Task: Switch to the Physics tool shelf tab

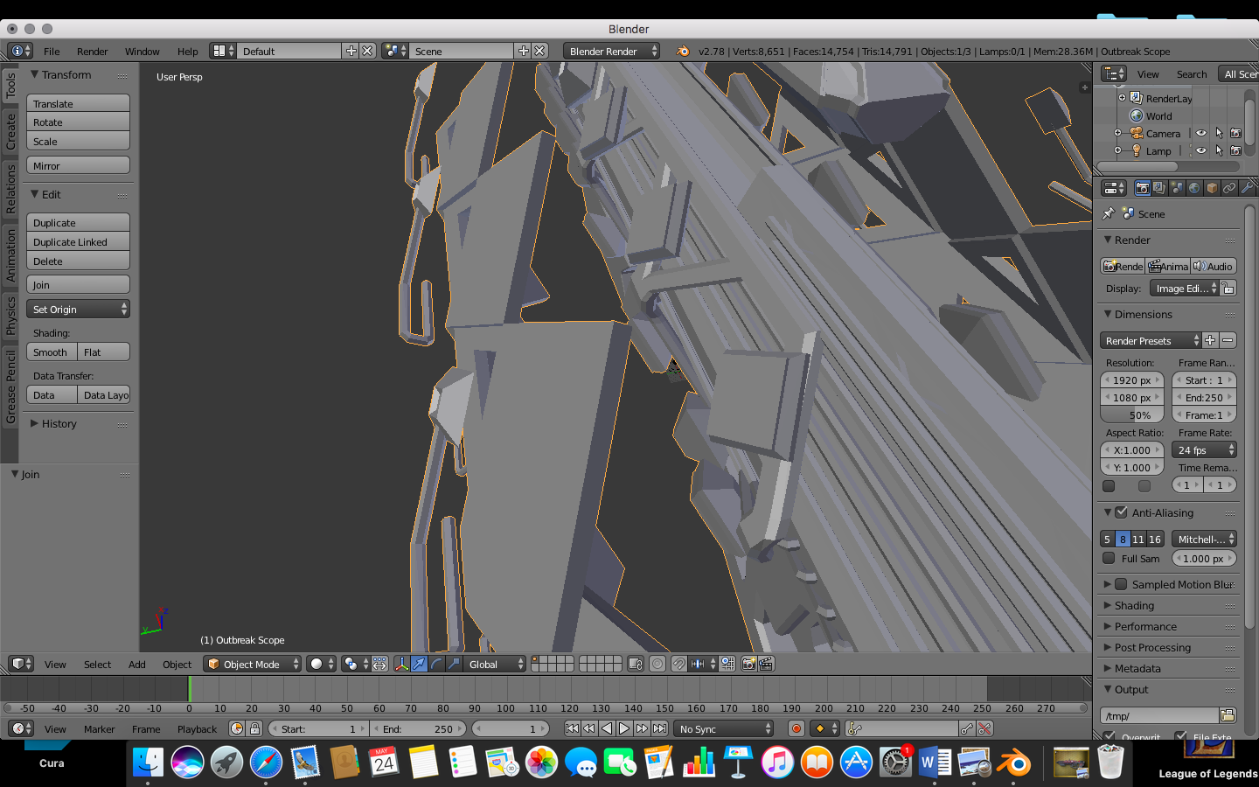Action: [x=10, y=315]
